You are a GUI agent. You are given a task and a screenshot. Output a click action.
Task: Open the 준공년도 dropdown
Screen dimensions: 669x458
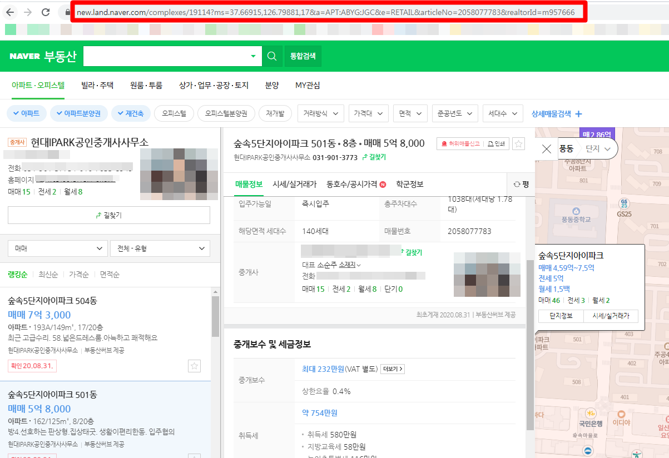tap(455, 113)
